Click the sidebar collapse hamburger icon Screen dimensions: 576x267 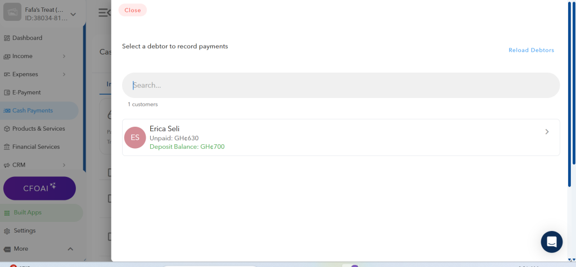coord(104,12)
